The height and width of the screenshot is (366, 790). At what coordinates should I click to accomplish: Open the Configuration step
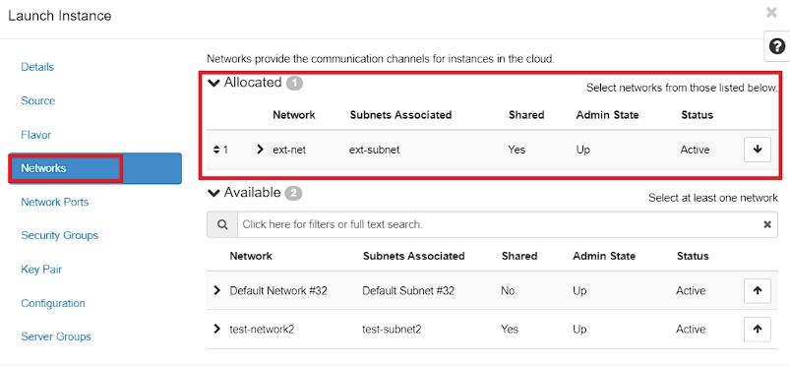point(53,303)
